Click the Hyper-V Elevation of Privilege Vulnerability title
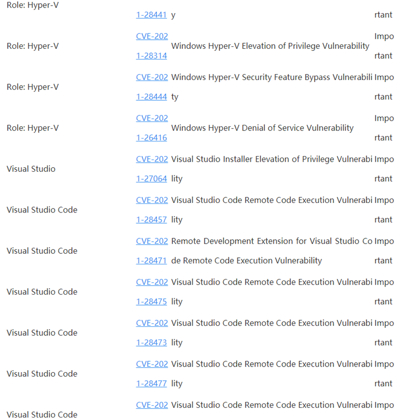 point(270,46)
